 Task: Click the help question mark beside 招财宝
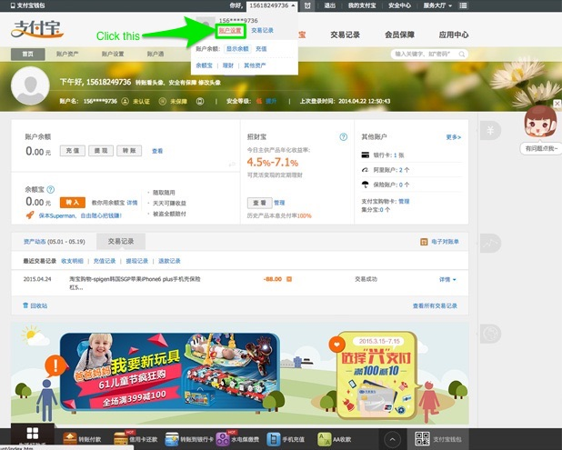(343, 137)
